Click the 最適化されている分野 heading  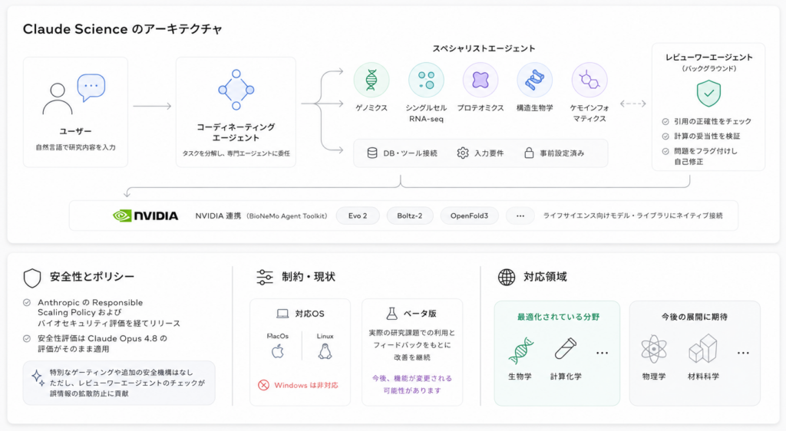[x=558, y=317]
